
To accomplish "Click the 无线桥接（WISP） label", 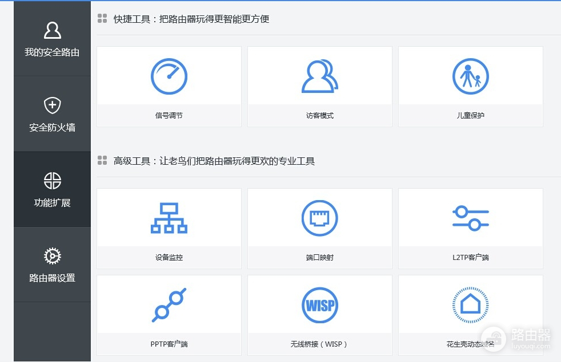I will coord(319,345).
